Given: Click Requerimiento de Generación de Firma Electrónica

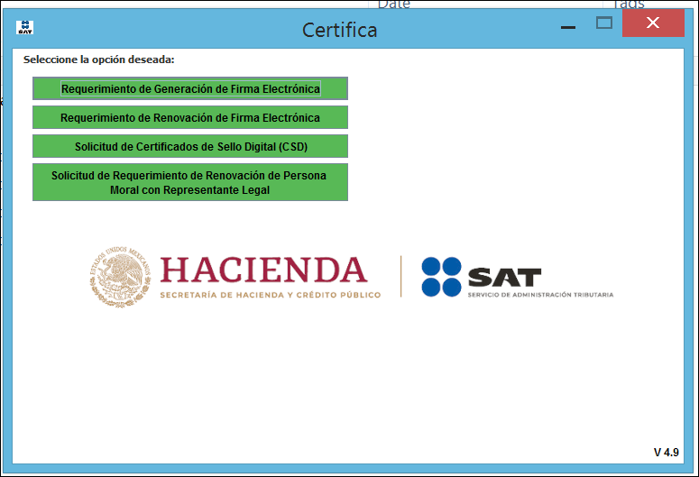Looking at the screenshot, I should coord(190,88).
